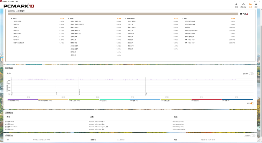The image size is (262, 143).
Task: Toggle the orange markers switch below chart
Action: pyautogui.click(x=252, y=103)
